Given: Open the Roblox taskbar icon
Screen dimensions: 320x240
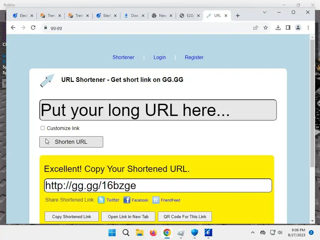Looking at the screenshot, I should tap(181, 232).
